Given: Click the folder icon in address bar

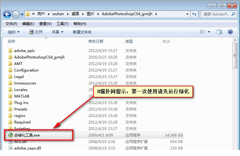Looking at the screenshot, I should pyautogui.click(x=27, y=14).
